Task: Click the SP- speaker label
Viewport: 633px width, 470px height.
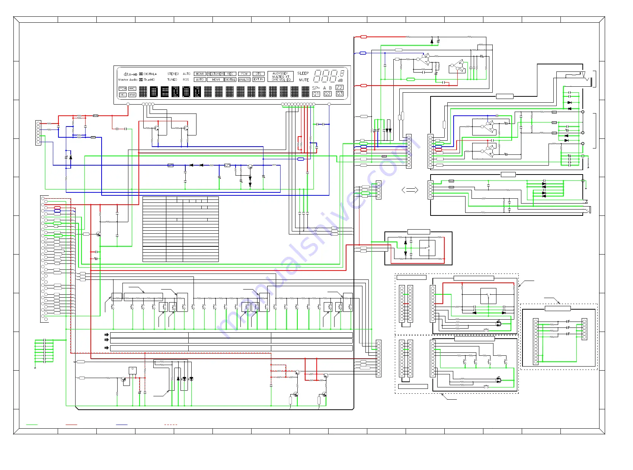Action: pos(316,88)
